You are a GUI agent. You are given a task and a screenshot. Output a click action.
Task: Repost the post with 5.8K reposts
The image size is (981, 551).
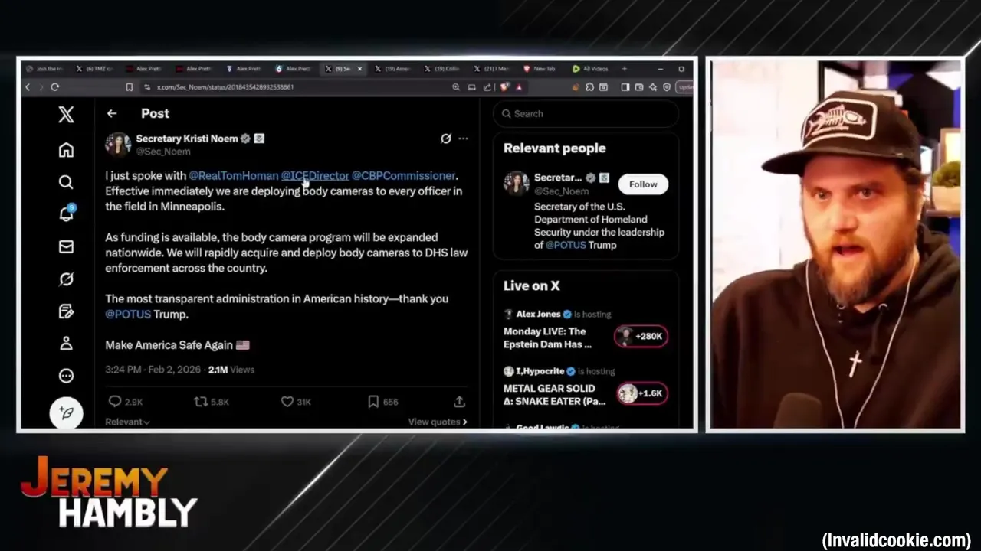[212, 402]
